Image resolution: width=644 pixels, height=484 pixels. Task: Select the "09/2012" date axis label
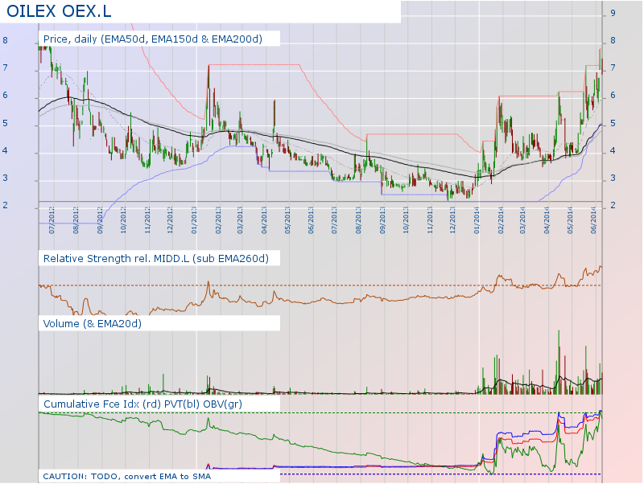point(100,220)
